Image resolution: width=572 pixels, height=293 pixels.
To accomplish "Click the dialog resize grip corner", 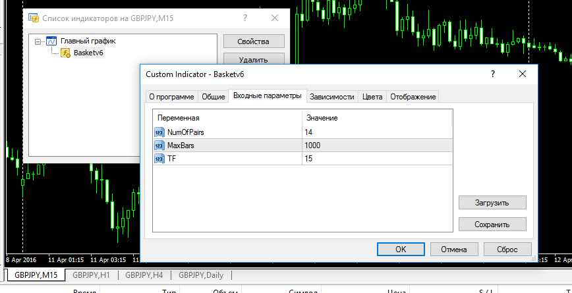I will pos(534,258).
